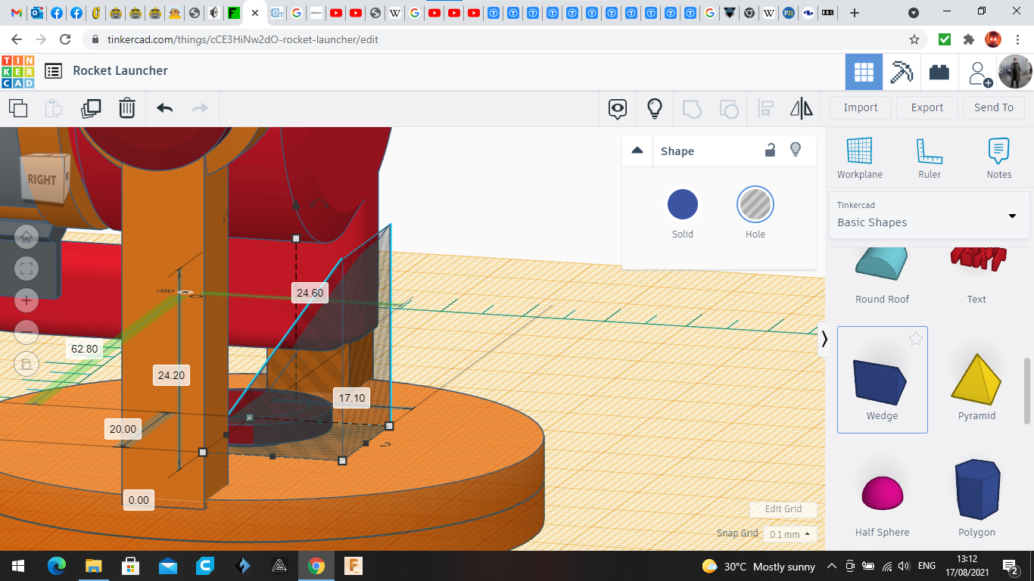Viewport: 1034px width, 581px height.
Task: Click the 17.10 dimension field
Action: 351,398
